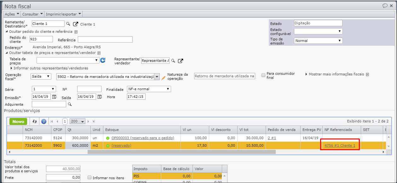Click the '30.000,00' Vl tot cell
397x183 pixels.
[251, 138]
